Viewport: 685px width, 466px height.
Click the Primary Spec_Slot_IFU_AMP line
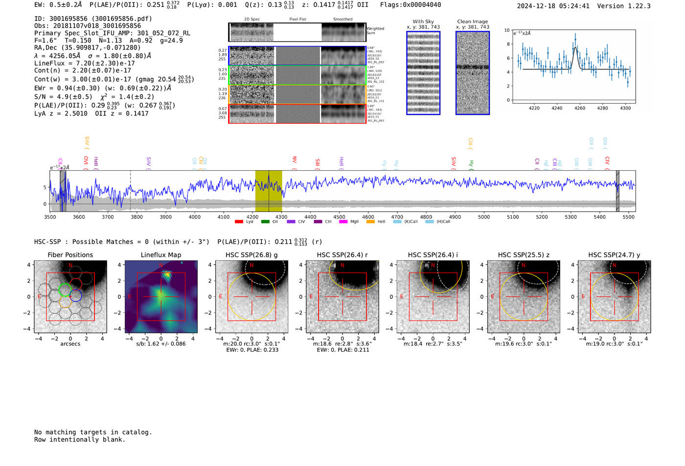(x=113, y=33)
